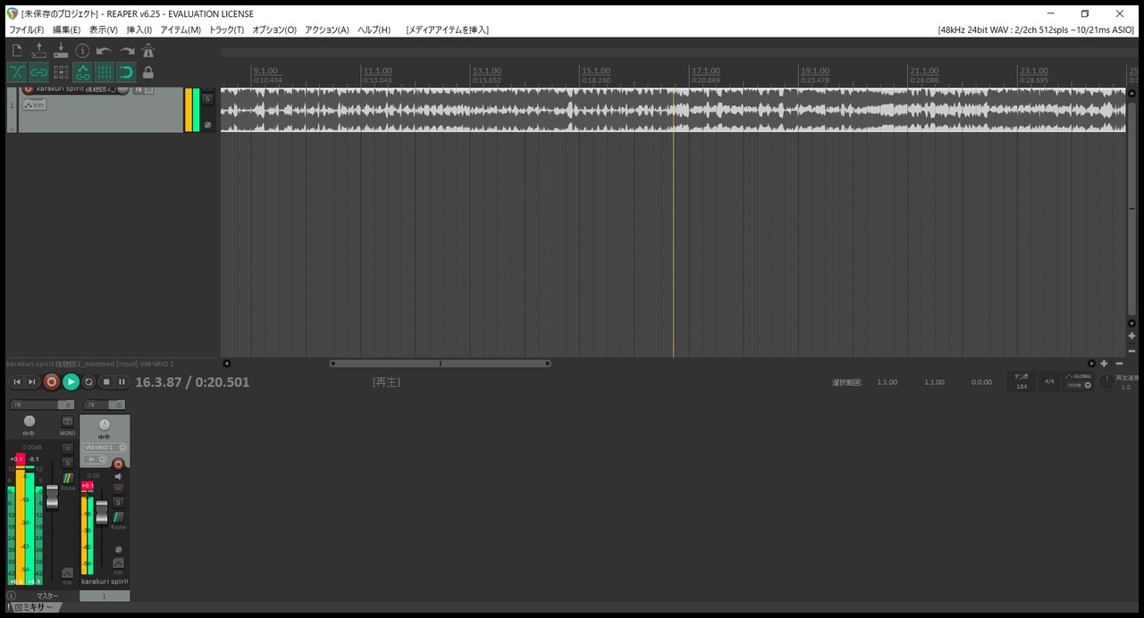This screenshot has width=1144, height=618.
Task: Solo the karakuri spirit track in the track panel
Action: [207, 99]
